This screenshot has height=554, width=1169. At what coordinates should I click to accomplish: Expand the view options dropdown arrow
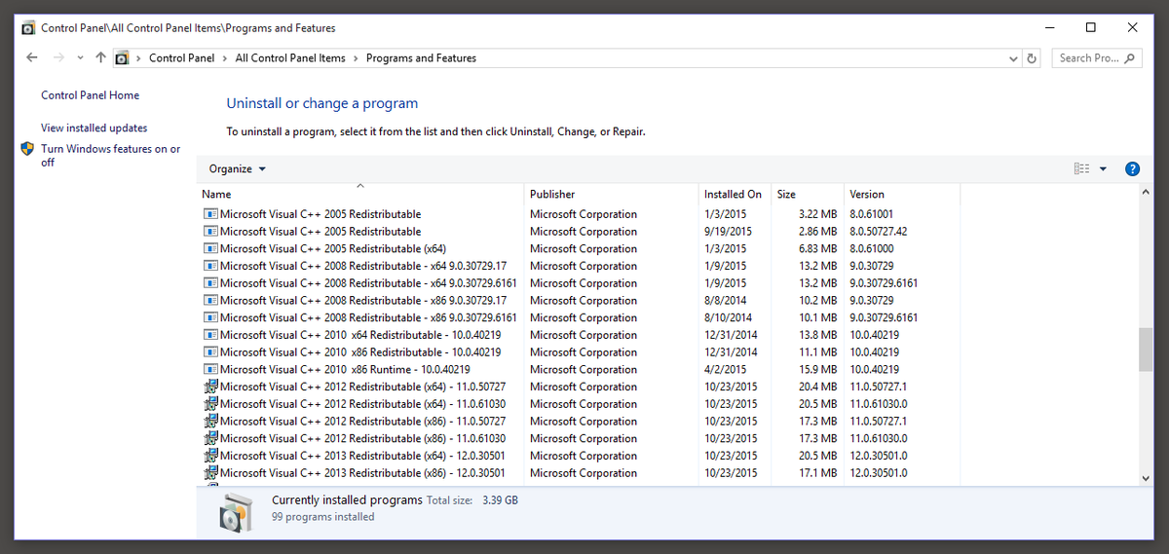[x=1103, y=168]
